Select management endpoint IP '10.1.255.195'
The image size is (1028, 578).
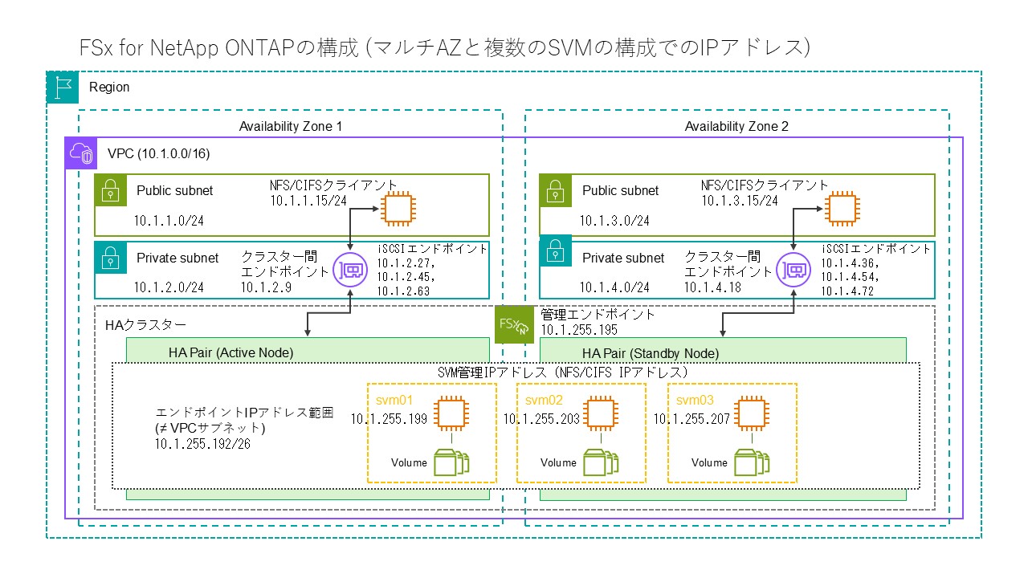pyautogui.click(x=581, y=329)
